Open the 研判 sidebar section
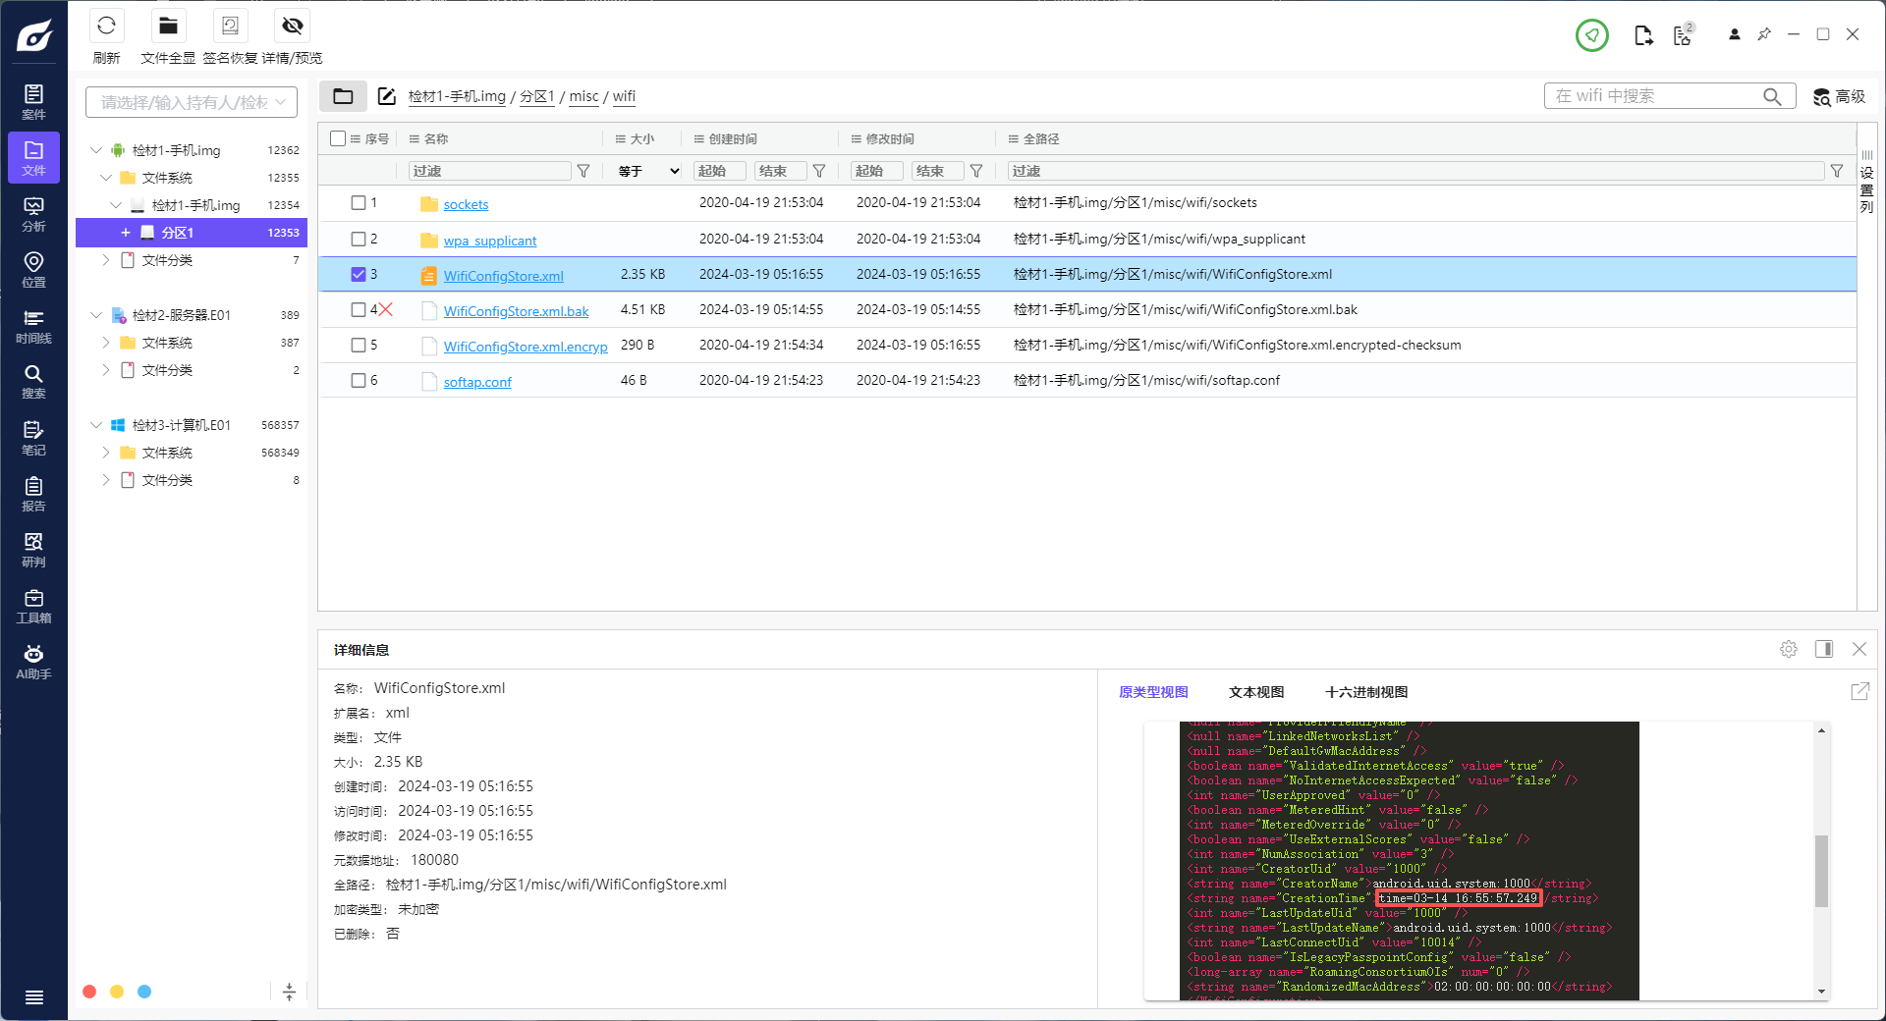Viewport: 1886px width, 1021px height. point(33,550)
